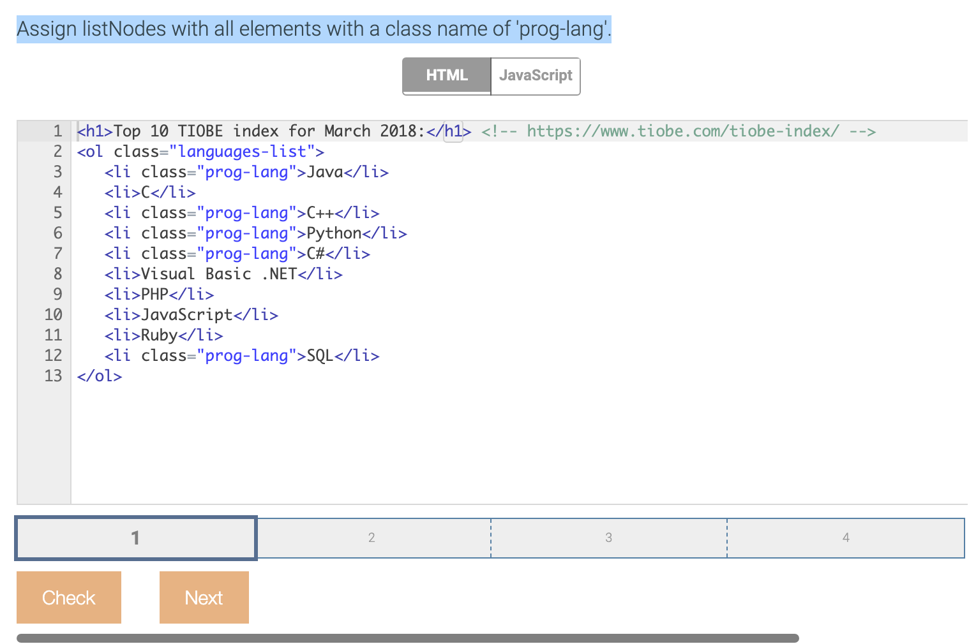Click the tiobe-index URL comment

tap(680, 131)
